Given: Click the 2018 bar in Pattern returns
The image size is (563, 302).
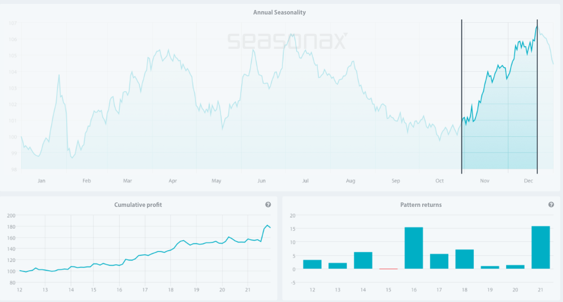Looking at the screenshot, I should [x=464, y=259].
